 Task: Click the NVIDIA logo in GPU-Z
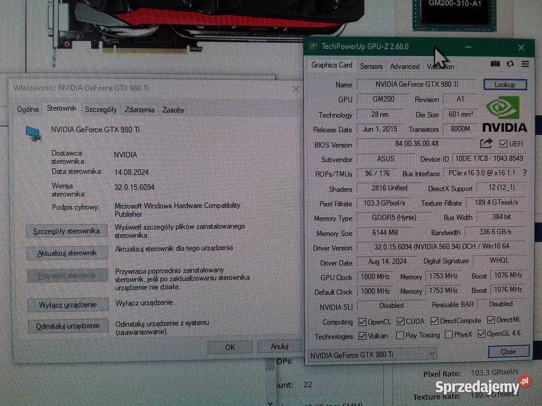coord(504,115)
